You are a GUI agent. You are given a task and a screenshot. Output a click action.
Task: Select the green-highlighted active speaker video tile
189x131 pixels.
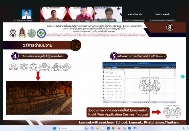108,14
